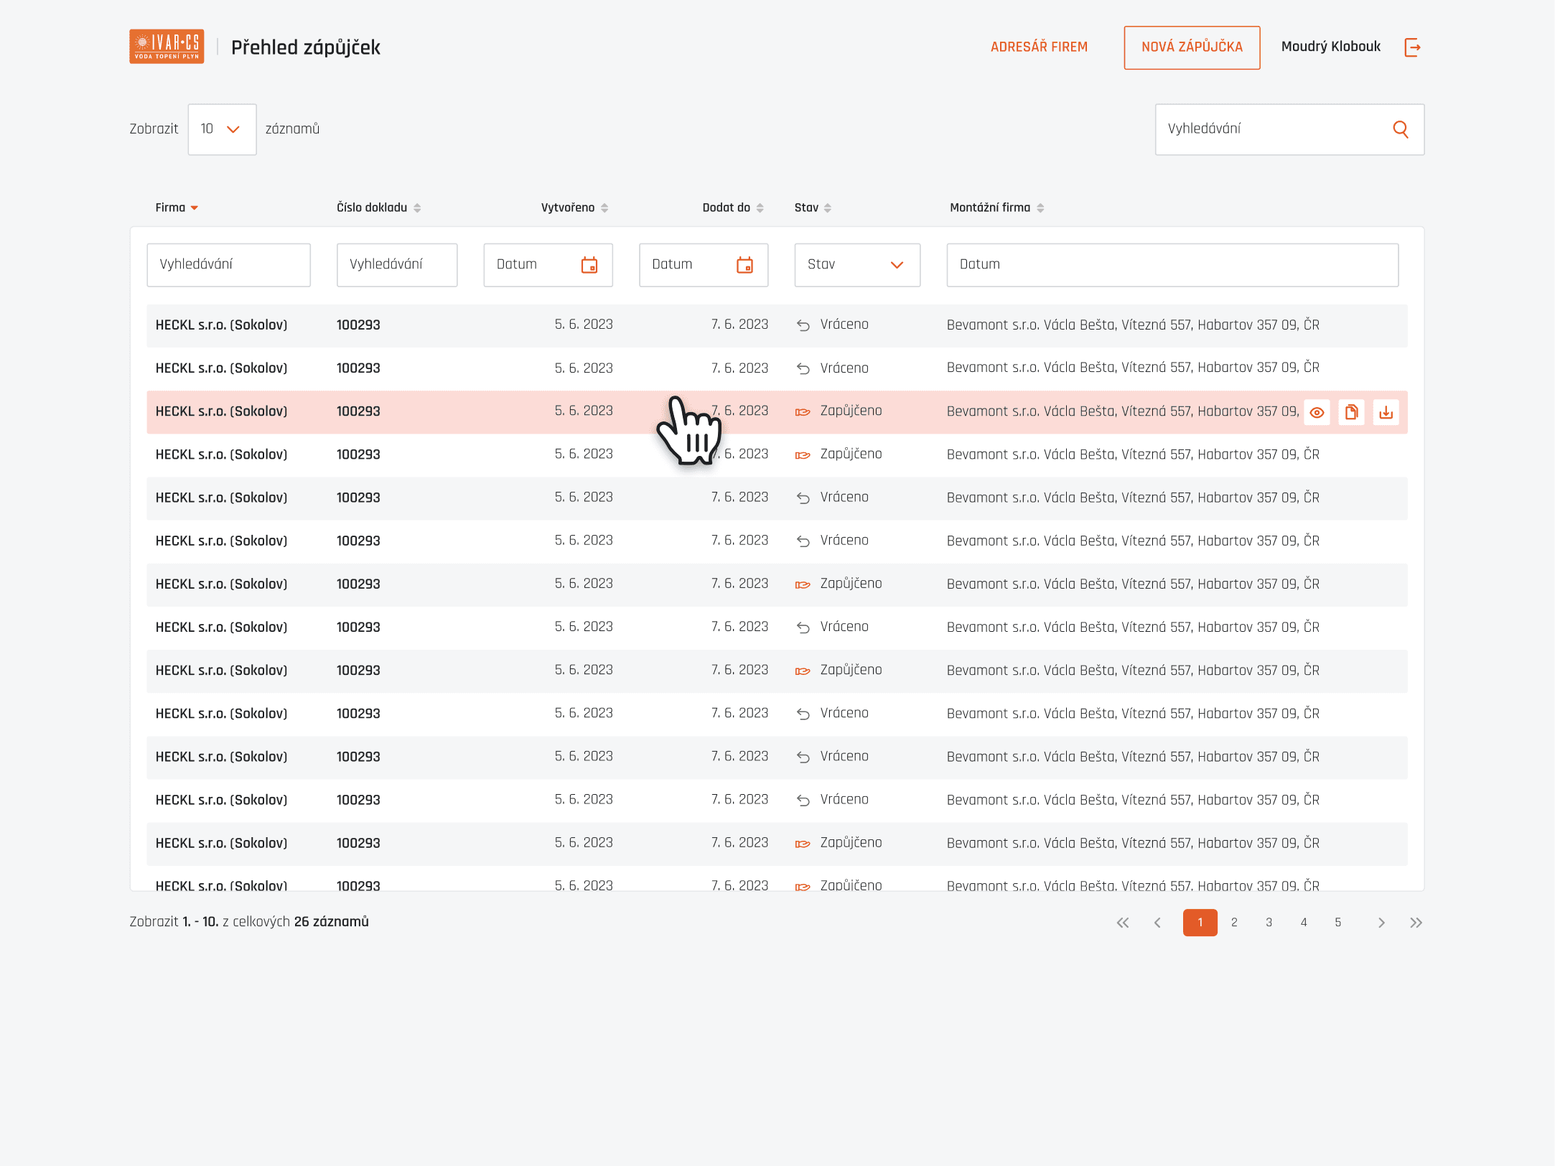Viewport: 1555px width, 1166px height.
Task: Click the Nová zápůjčka button
Action: (1191, 47)
